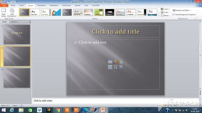Screen dimensions: 202x113
Task: Open the theme Effects dropdown
Action: pos(165,15)
